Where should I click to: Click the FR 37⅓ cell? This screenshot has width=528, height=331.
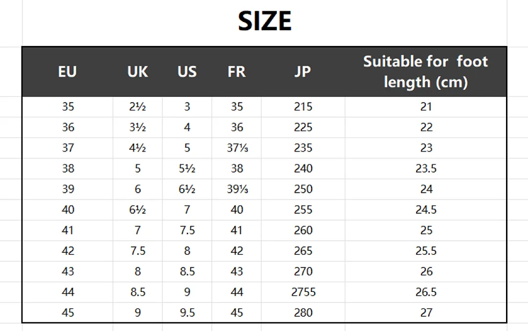[x=237, y=148]
